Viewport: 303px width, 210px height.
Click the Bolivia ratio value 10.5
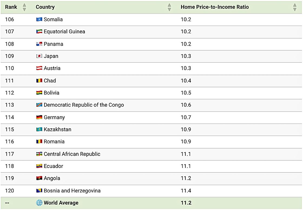coord(186,93)
